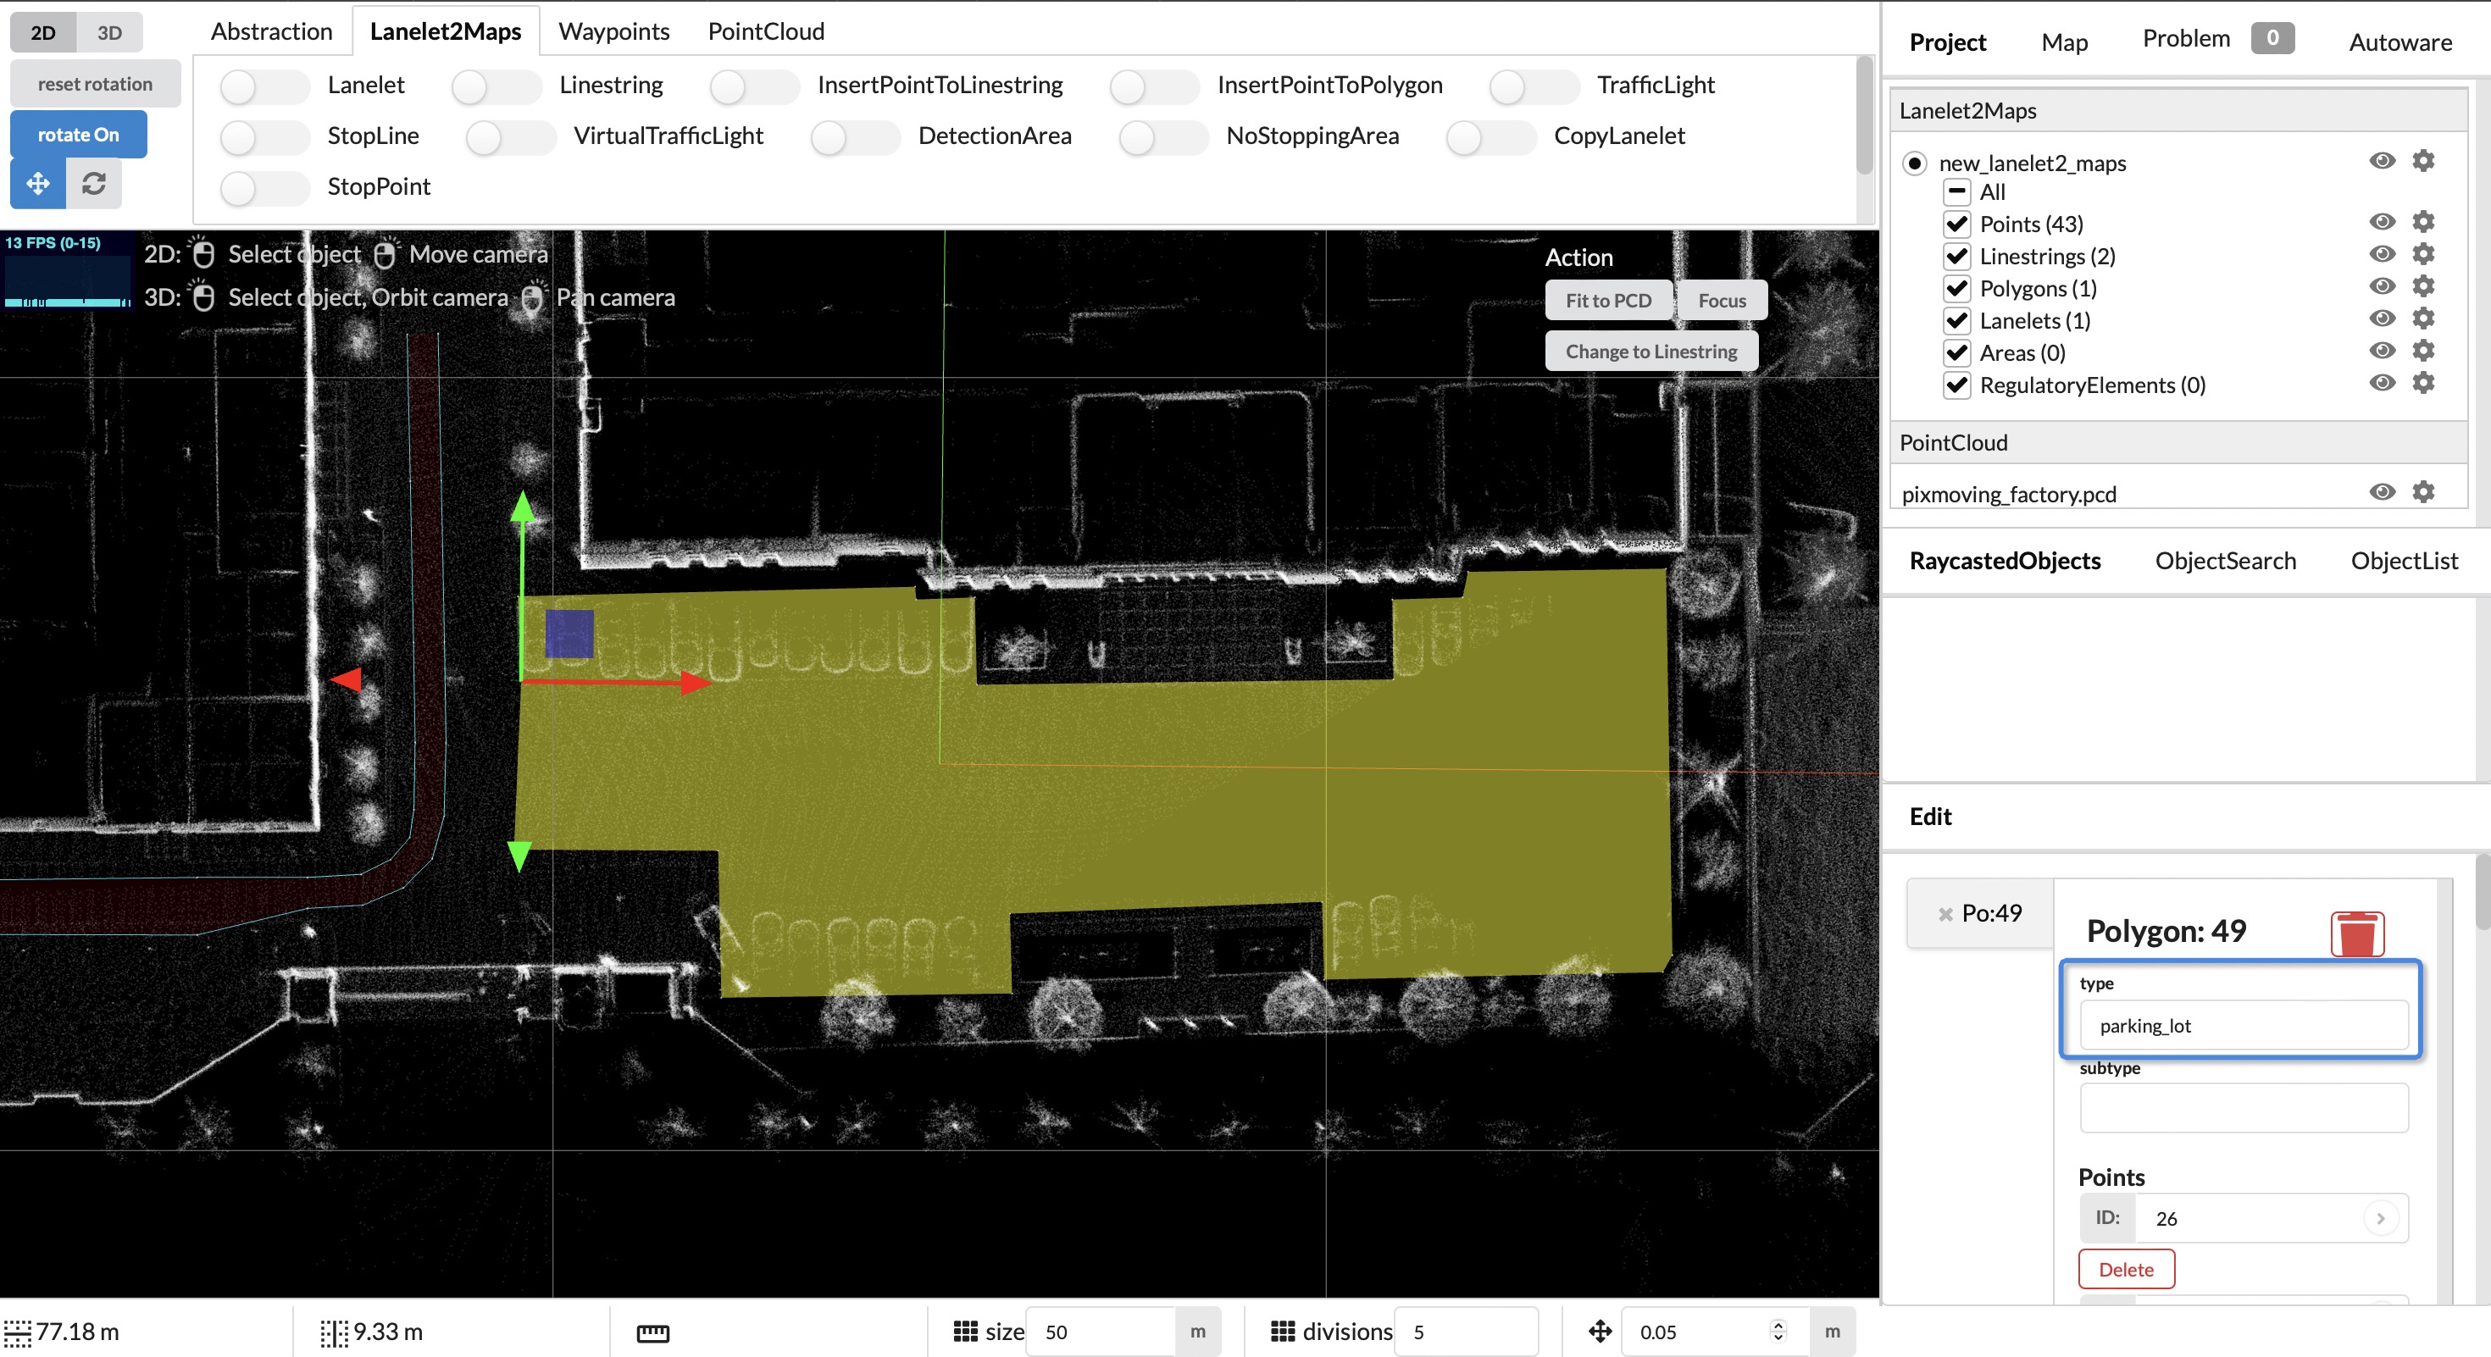
Task: Switch to the Waypoints tab
Action: pyautogui.click(x=613, y=30)
